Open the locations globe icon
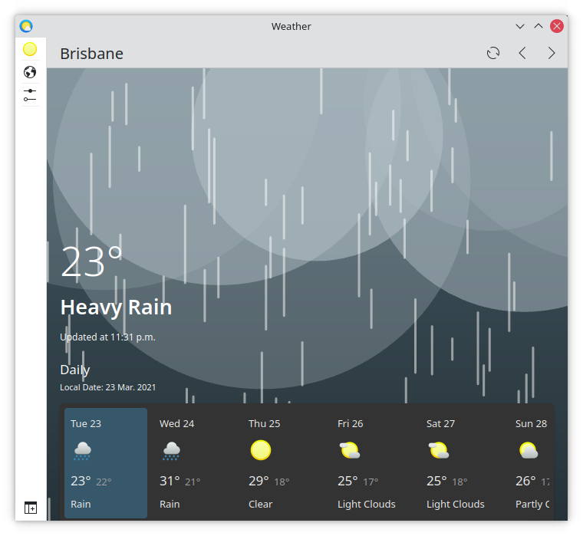This screenshot has height=536, width=583. click(x=30, y=73)
